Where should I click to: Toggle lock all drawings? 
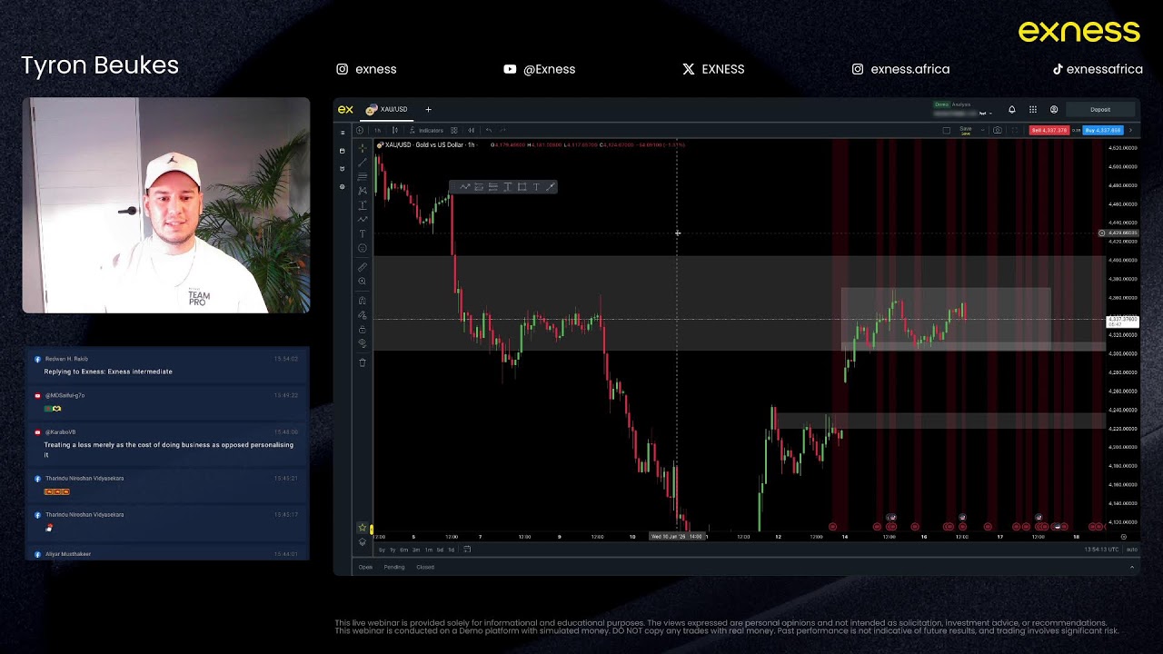tap(363, 330)
